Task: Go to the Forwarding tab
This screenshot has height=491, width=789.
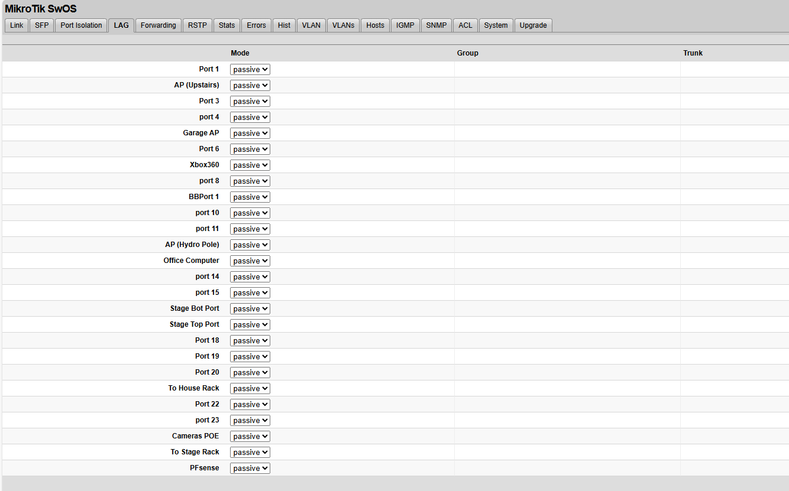Action: (158, 25)
